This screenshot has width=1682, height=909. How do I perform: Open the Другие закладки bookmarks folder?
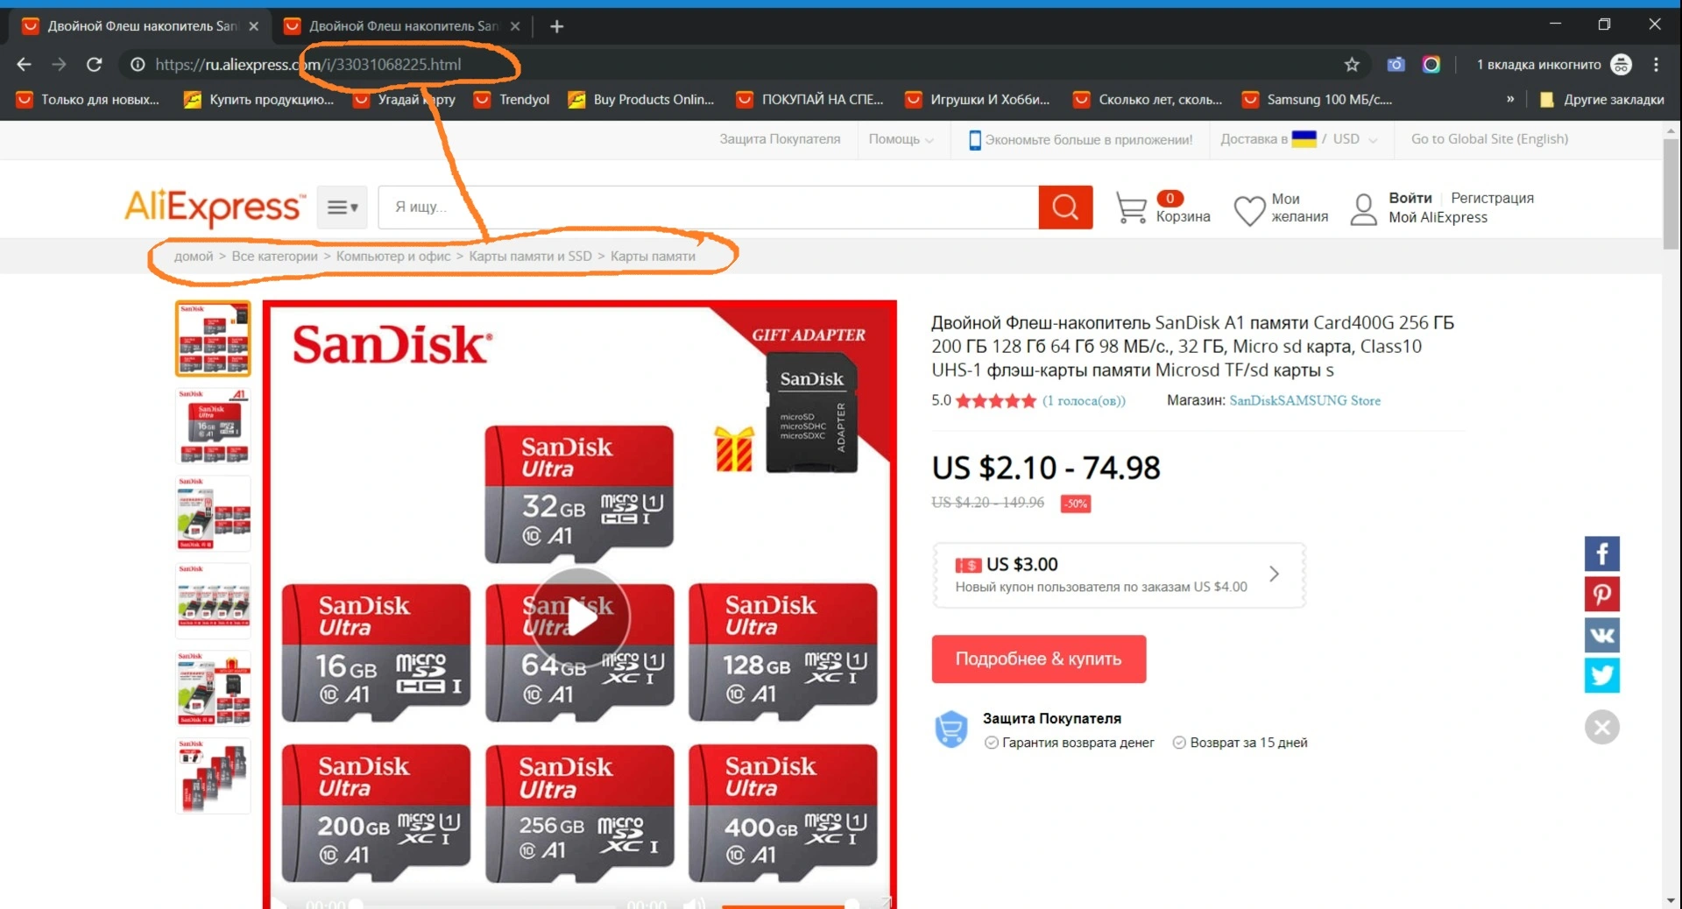tap(1602, 99)
